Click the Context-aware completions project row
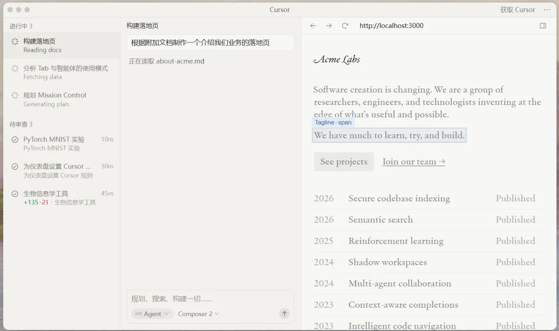Image resolution: width=559 pixels, height=331 pixels. click(429, 305)
